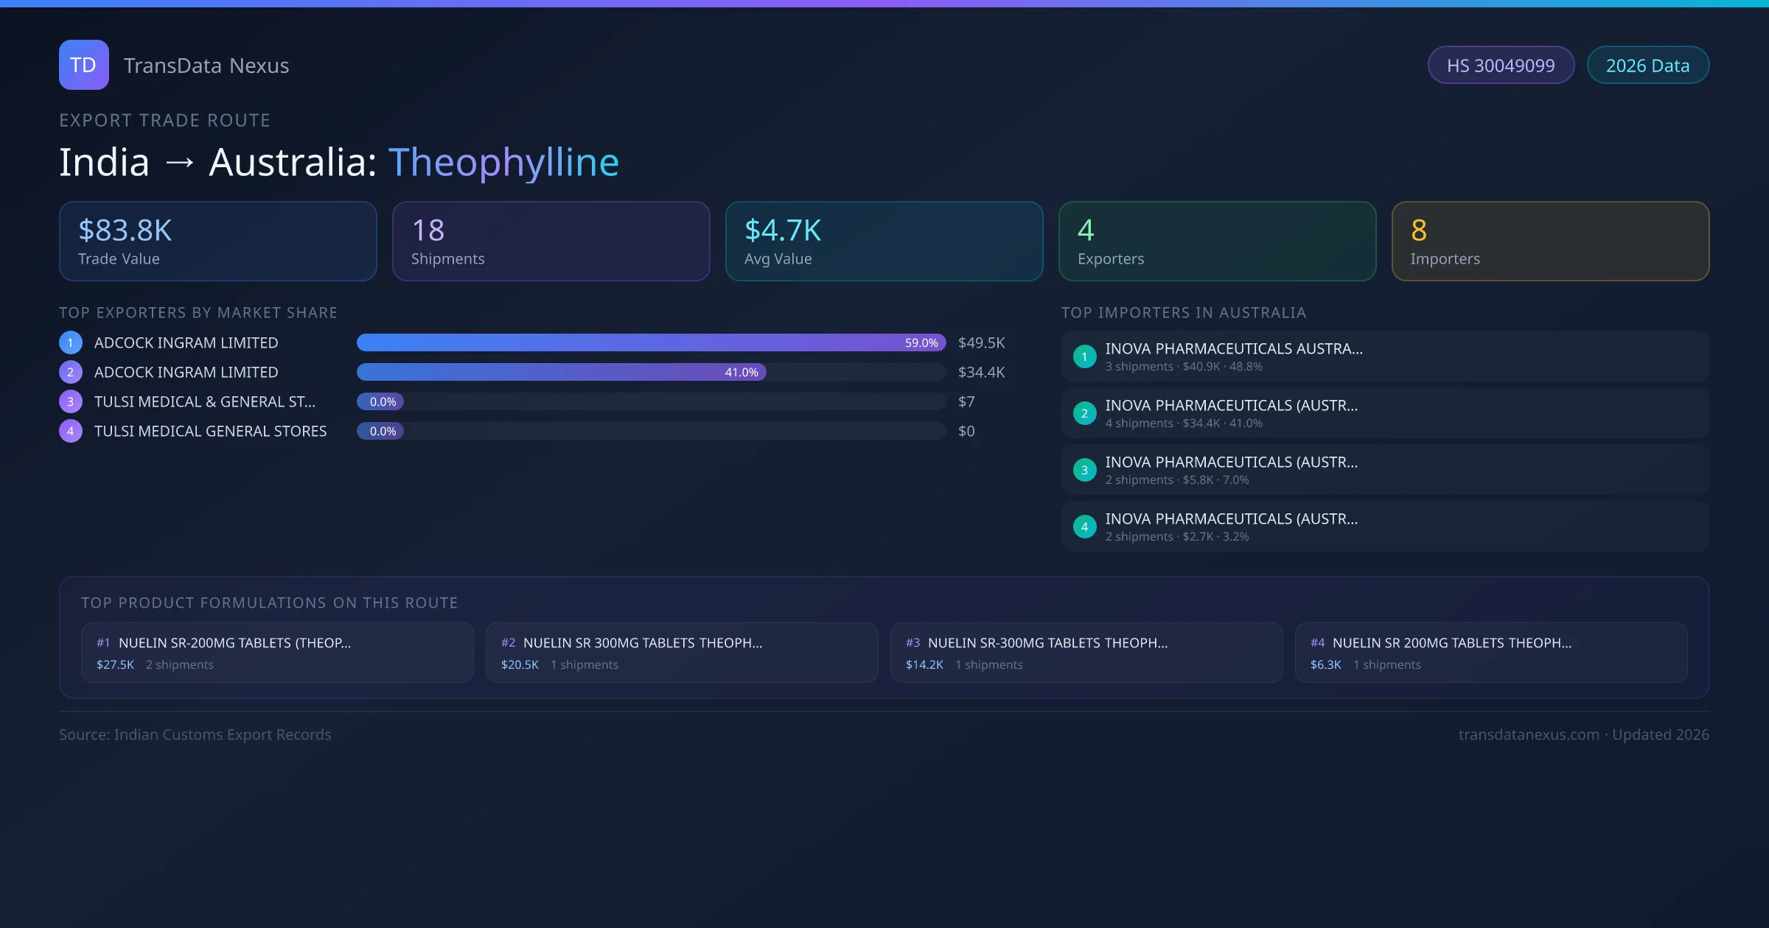Click rank icon 4 in Top Importers list
Image resolution: width=1769 pixels, height=928 pixels.
click(1084, 526)
